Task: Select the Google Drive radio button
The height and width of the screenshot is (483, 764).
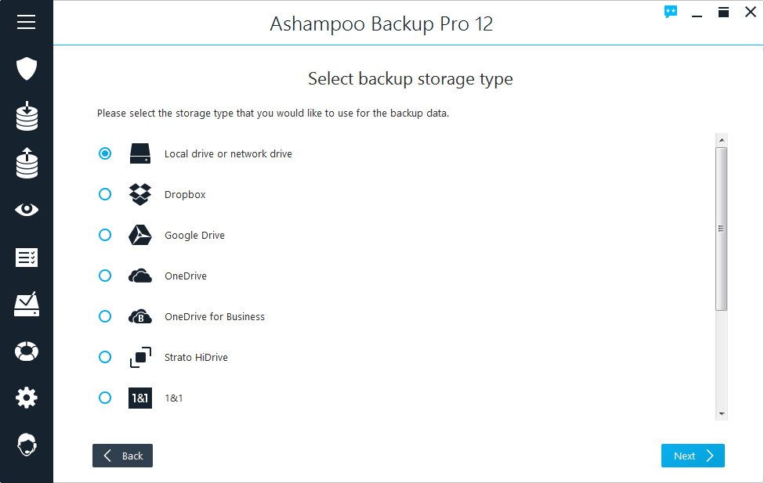Action: click(x=105, y=235)
